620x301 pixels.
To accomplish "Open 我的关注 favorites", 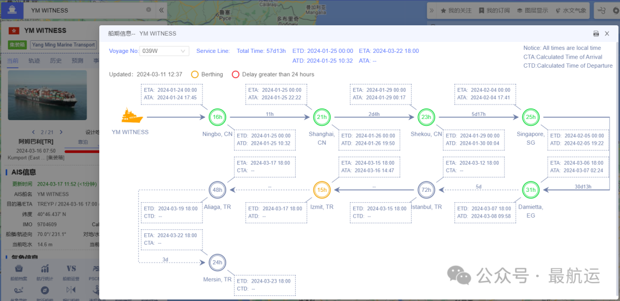I will (456, 11).
